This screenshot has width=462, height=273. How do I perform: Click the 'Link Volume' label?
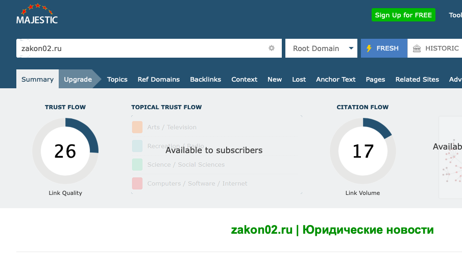pyautogui.click(x=362, y=193)
